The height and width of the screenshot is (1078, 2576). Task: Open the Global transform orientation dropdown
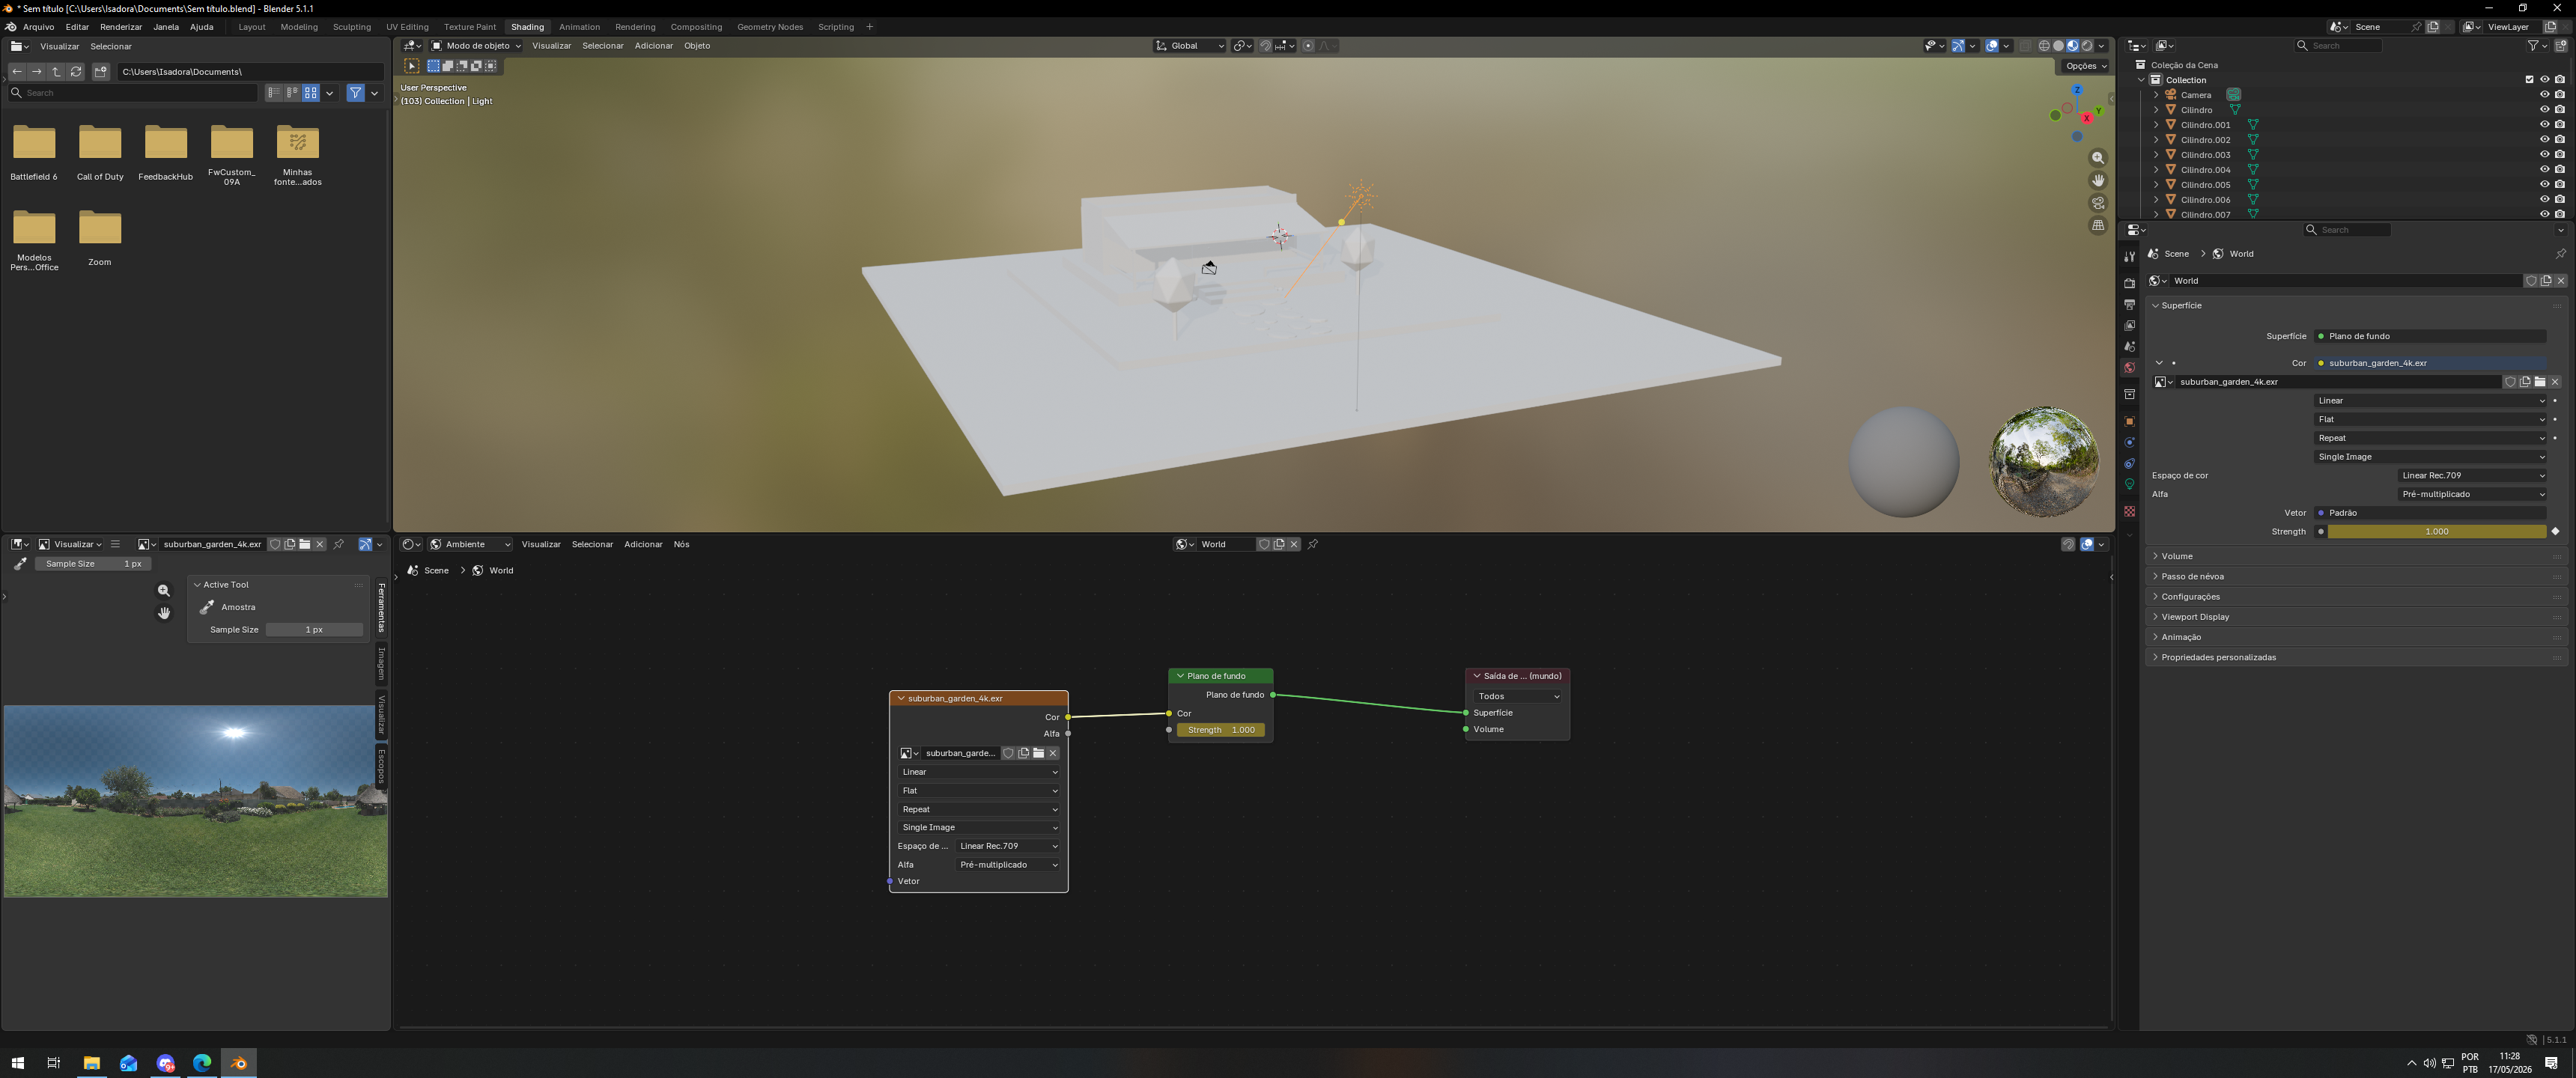(1190, 46)
